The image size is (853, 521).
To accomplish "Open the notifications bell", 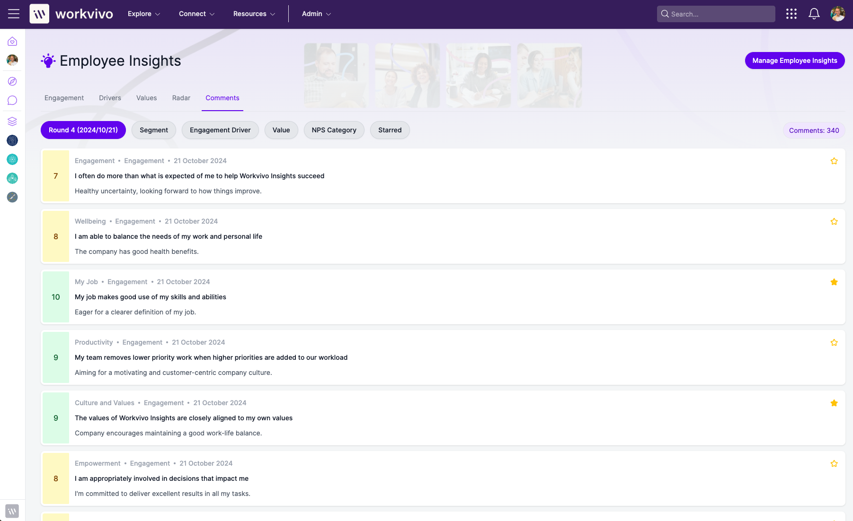I will click(x=814, y=14).
